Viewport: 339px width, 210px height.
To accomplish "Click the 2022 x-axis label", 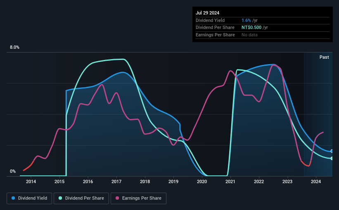I will [259, 181].
